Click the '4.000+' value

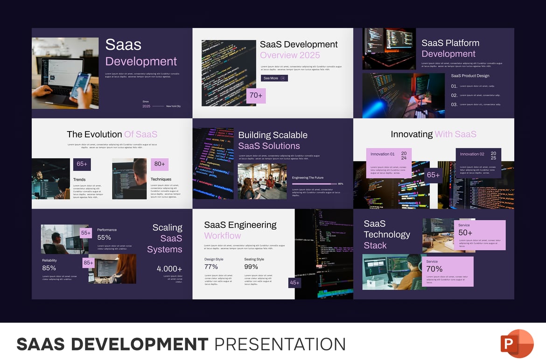(x=169, y=269)
